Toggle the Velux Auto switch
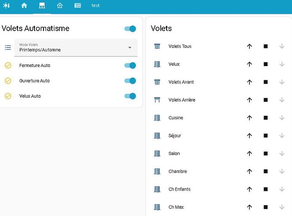This screenshot has height=216, width=292. pyautogui.click(x=130, y=96)
